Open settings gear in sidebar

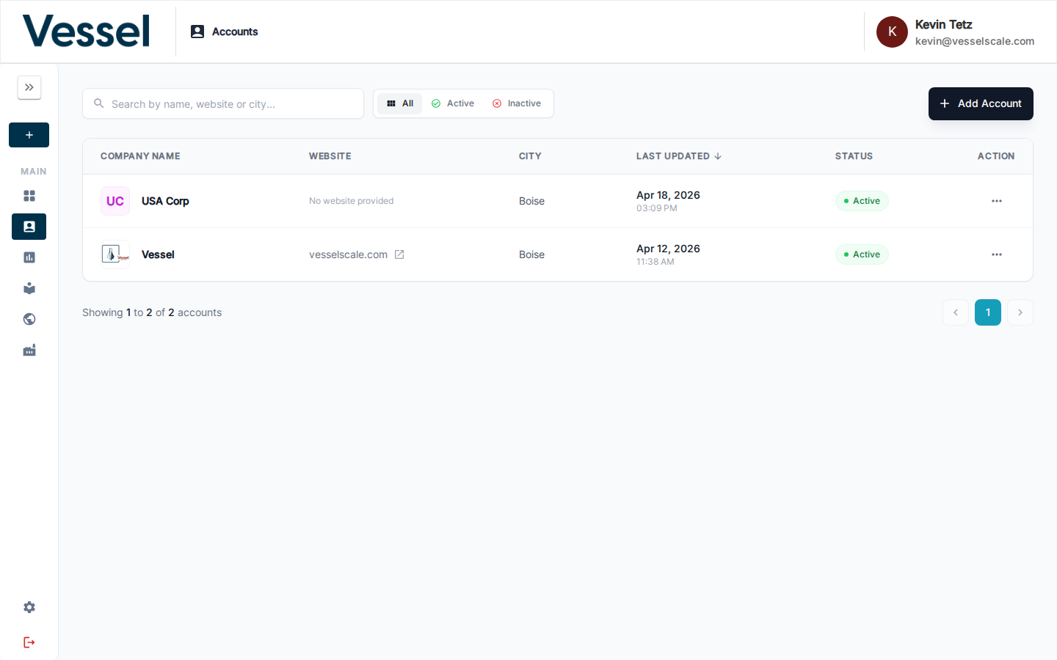coord(29,607)
